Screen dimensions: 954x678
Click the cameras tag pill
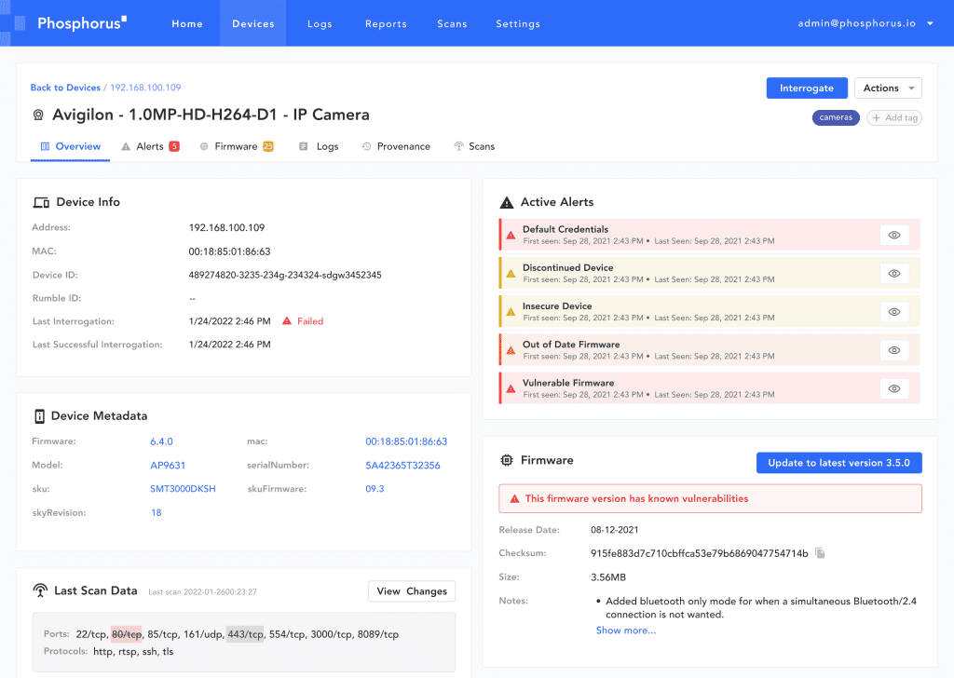[x=836, y=117]
